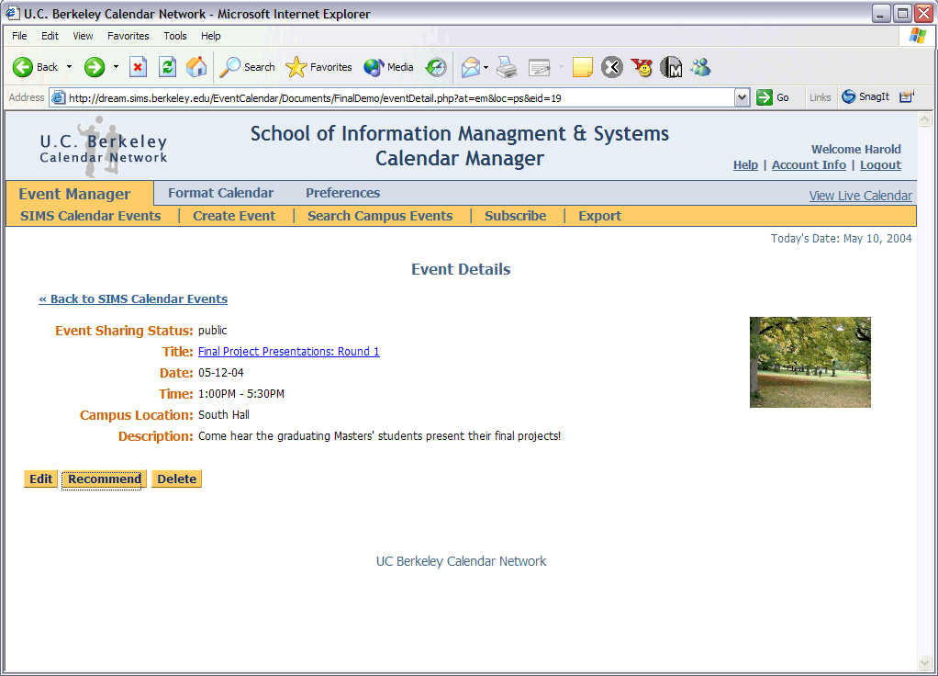Click the yellow sticky note icon
This screenshot has width=938, height=676.
pos(582,67)
